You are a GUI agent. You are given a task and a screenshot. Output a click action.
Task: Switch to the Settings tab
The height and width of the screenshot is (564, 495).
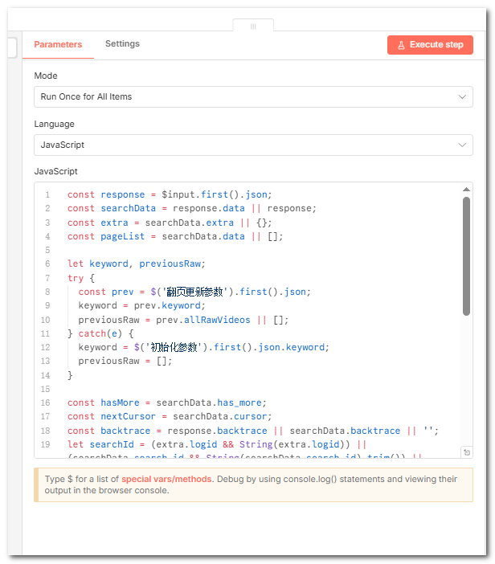(x=122, y=44)
